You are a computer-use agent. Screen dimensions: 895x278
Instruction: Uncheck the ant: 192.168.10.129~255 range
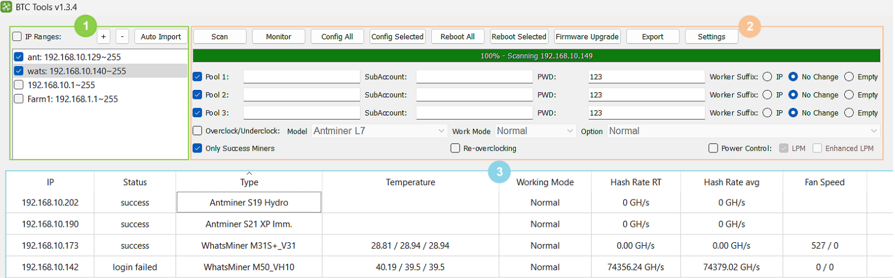coord(18,57)
